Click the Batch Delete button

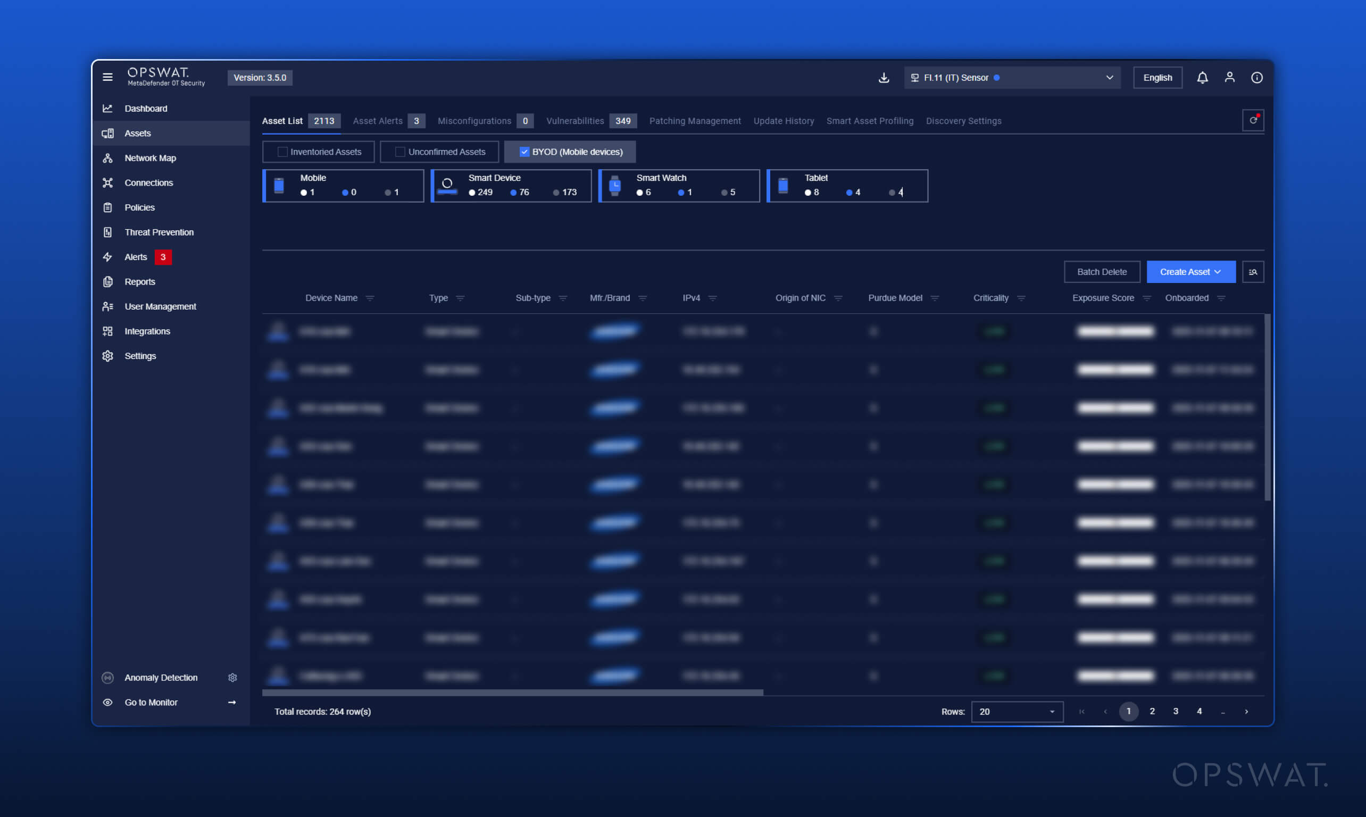click(x=1102, y=271)
